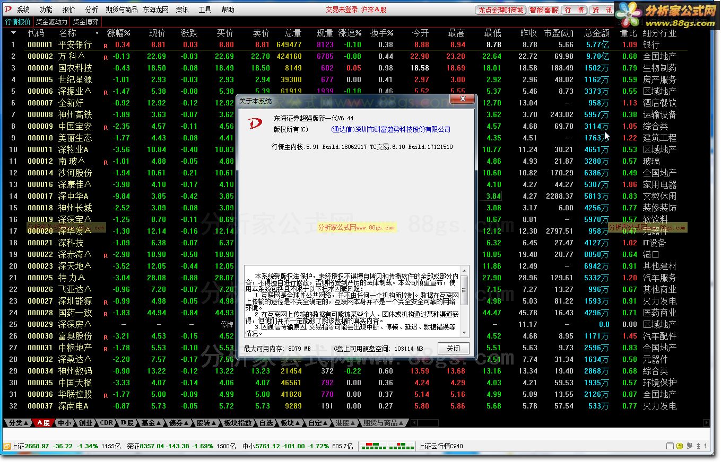Click the 行情 button at top right
Screen dimensions: 721x462
pos(575,10)
